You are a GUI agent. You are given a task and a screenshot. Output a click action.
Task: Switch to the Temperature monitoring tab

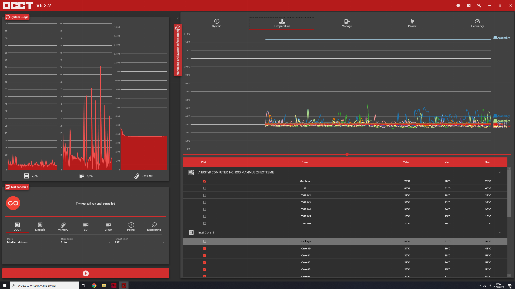pos(282,23)
